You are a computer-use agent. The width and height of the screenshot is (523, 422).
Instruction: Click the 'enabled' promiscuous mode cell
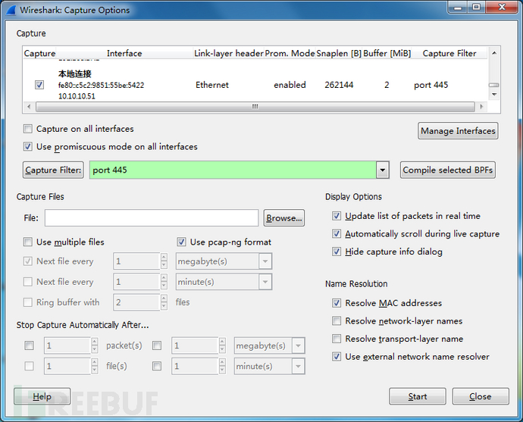click(x=290, y=85)
